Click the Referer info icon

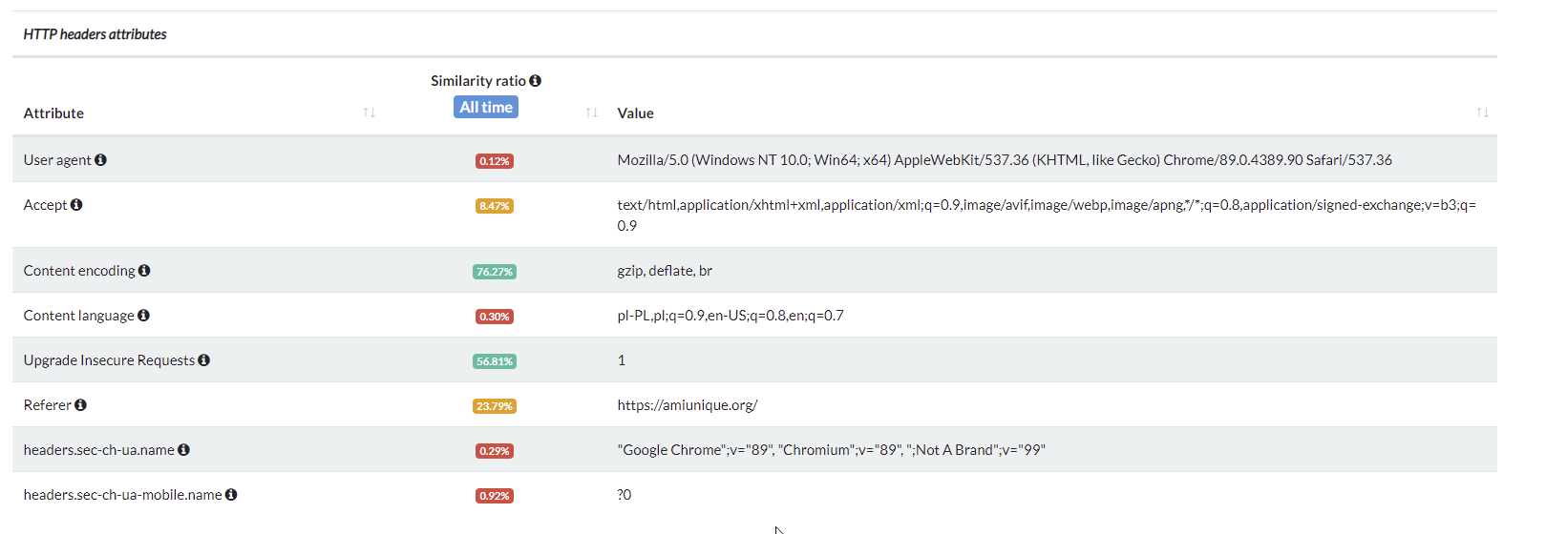[80, 405]
